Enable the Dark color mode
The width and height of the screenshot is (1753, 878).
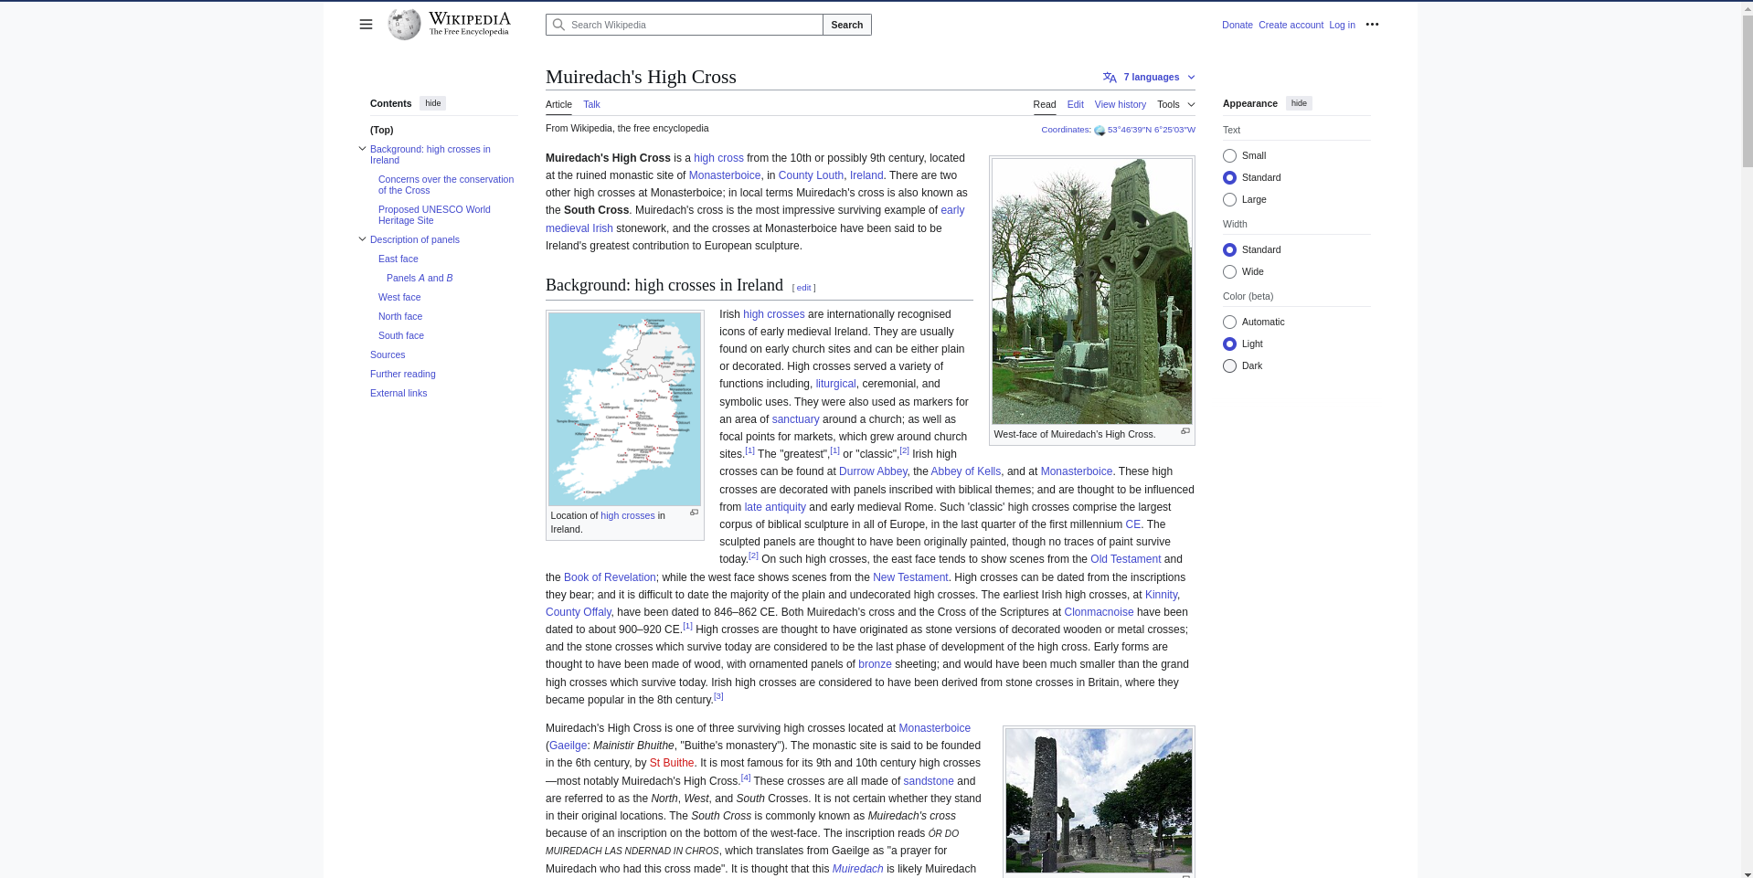coord(1229,366)
